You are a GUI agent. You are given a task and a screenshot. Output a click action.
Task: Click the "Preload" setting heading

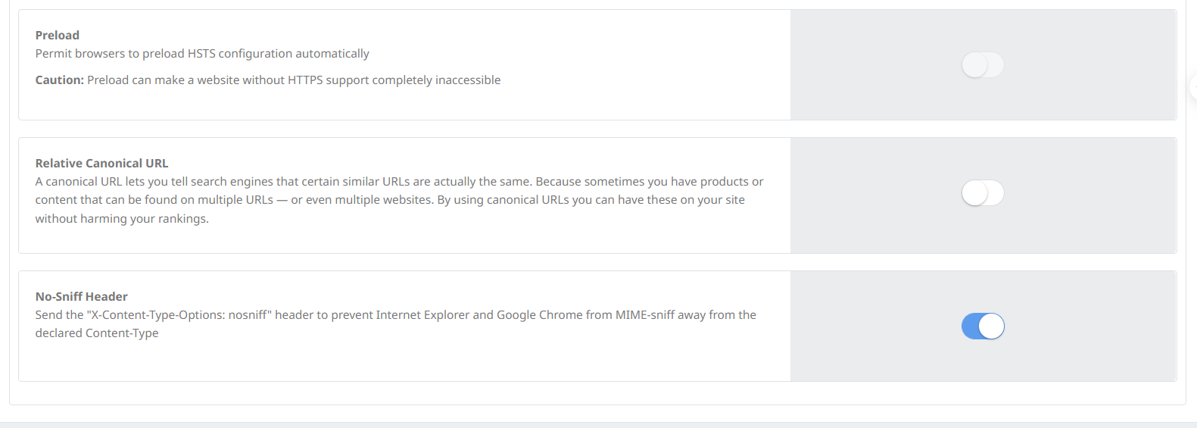tap(58, 35)
